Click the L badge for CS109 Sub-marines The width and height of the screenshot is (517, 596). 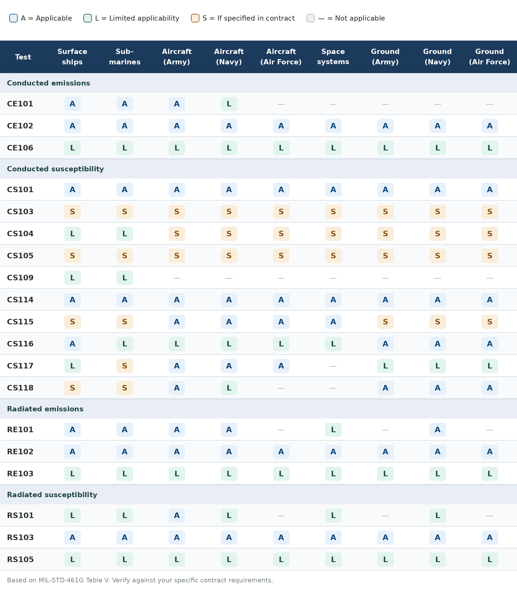125,278
